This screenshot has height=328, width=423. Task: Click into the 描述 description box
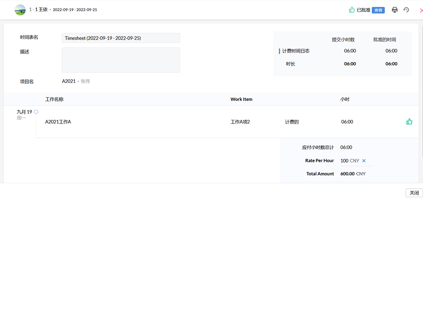(x=121, y=60)
